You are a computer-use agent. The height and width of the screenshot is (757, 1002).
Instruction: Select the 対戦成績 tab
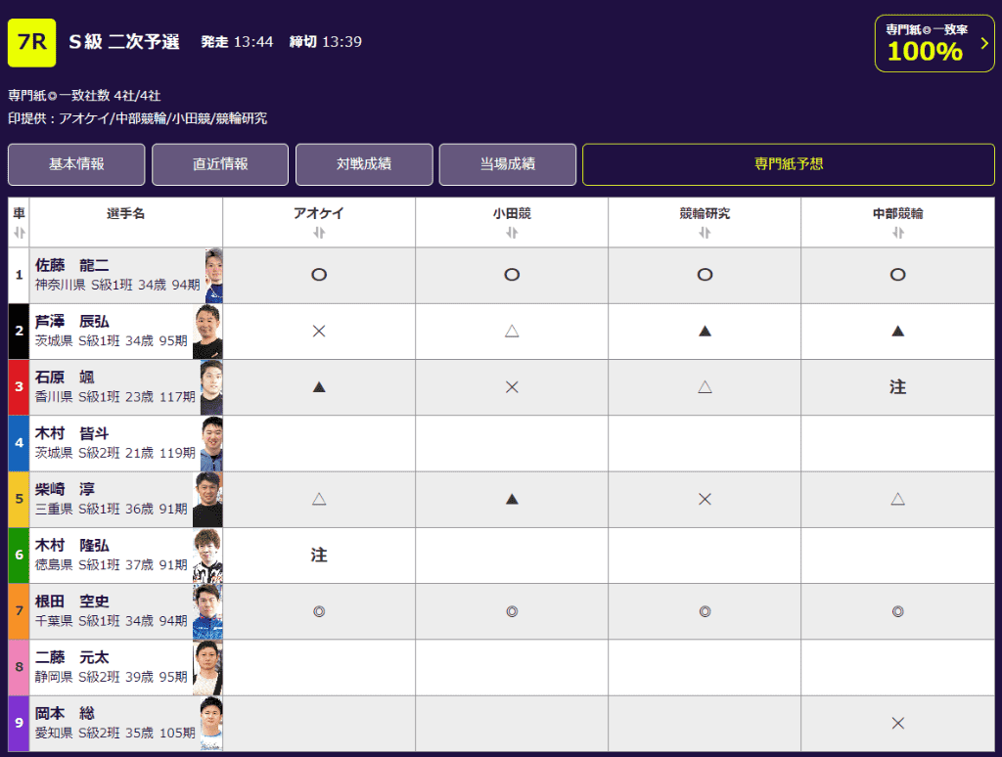(x=364, y=164)
